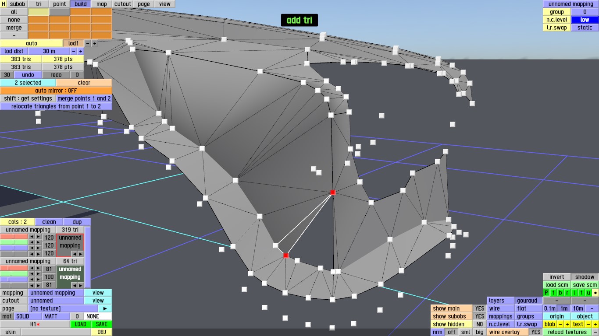The width and height of the screenshot is (599, 336).
Task: Open the tri tab
Action: [39, 4]
